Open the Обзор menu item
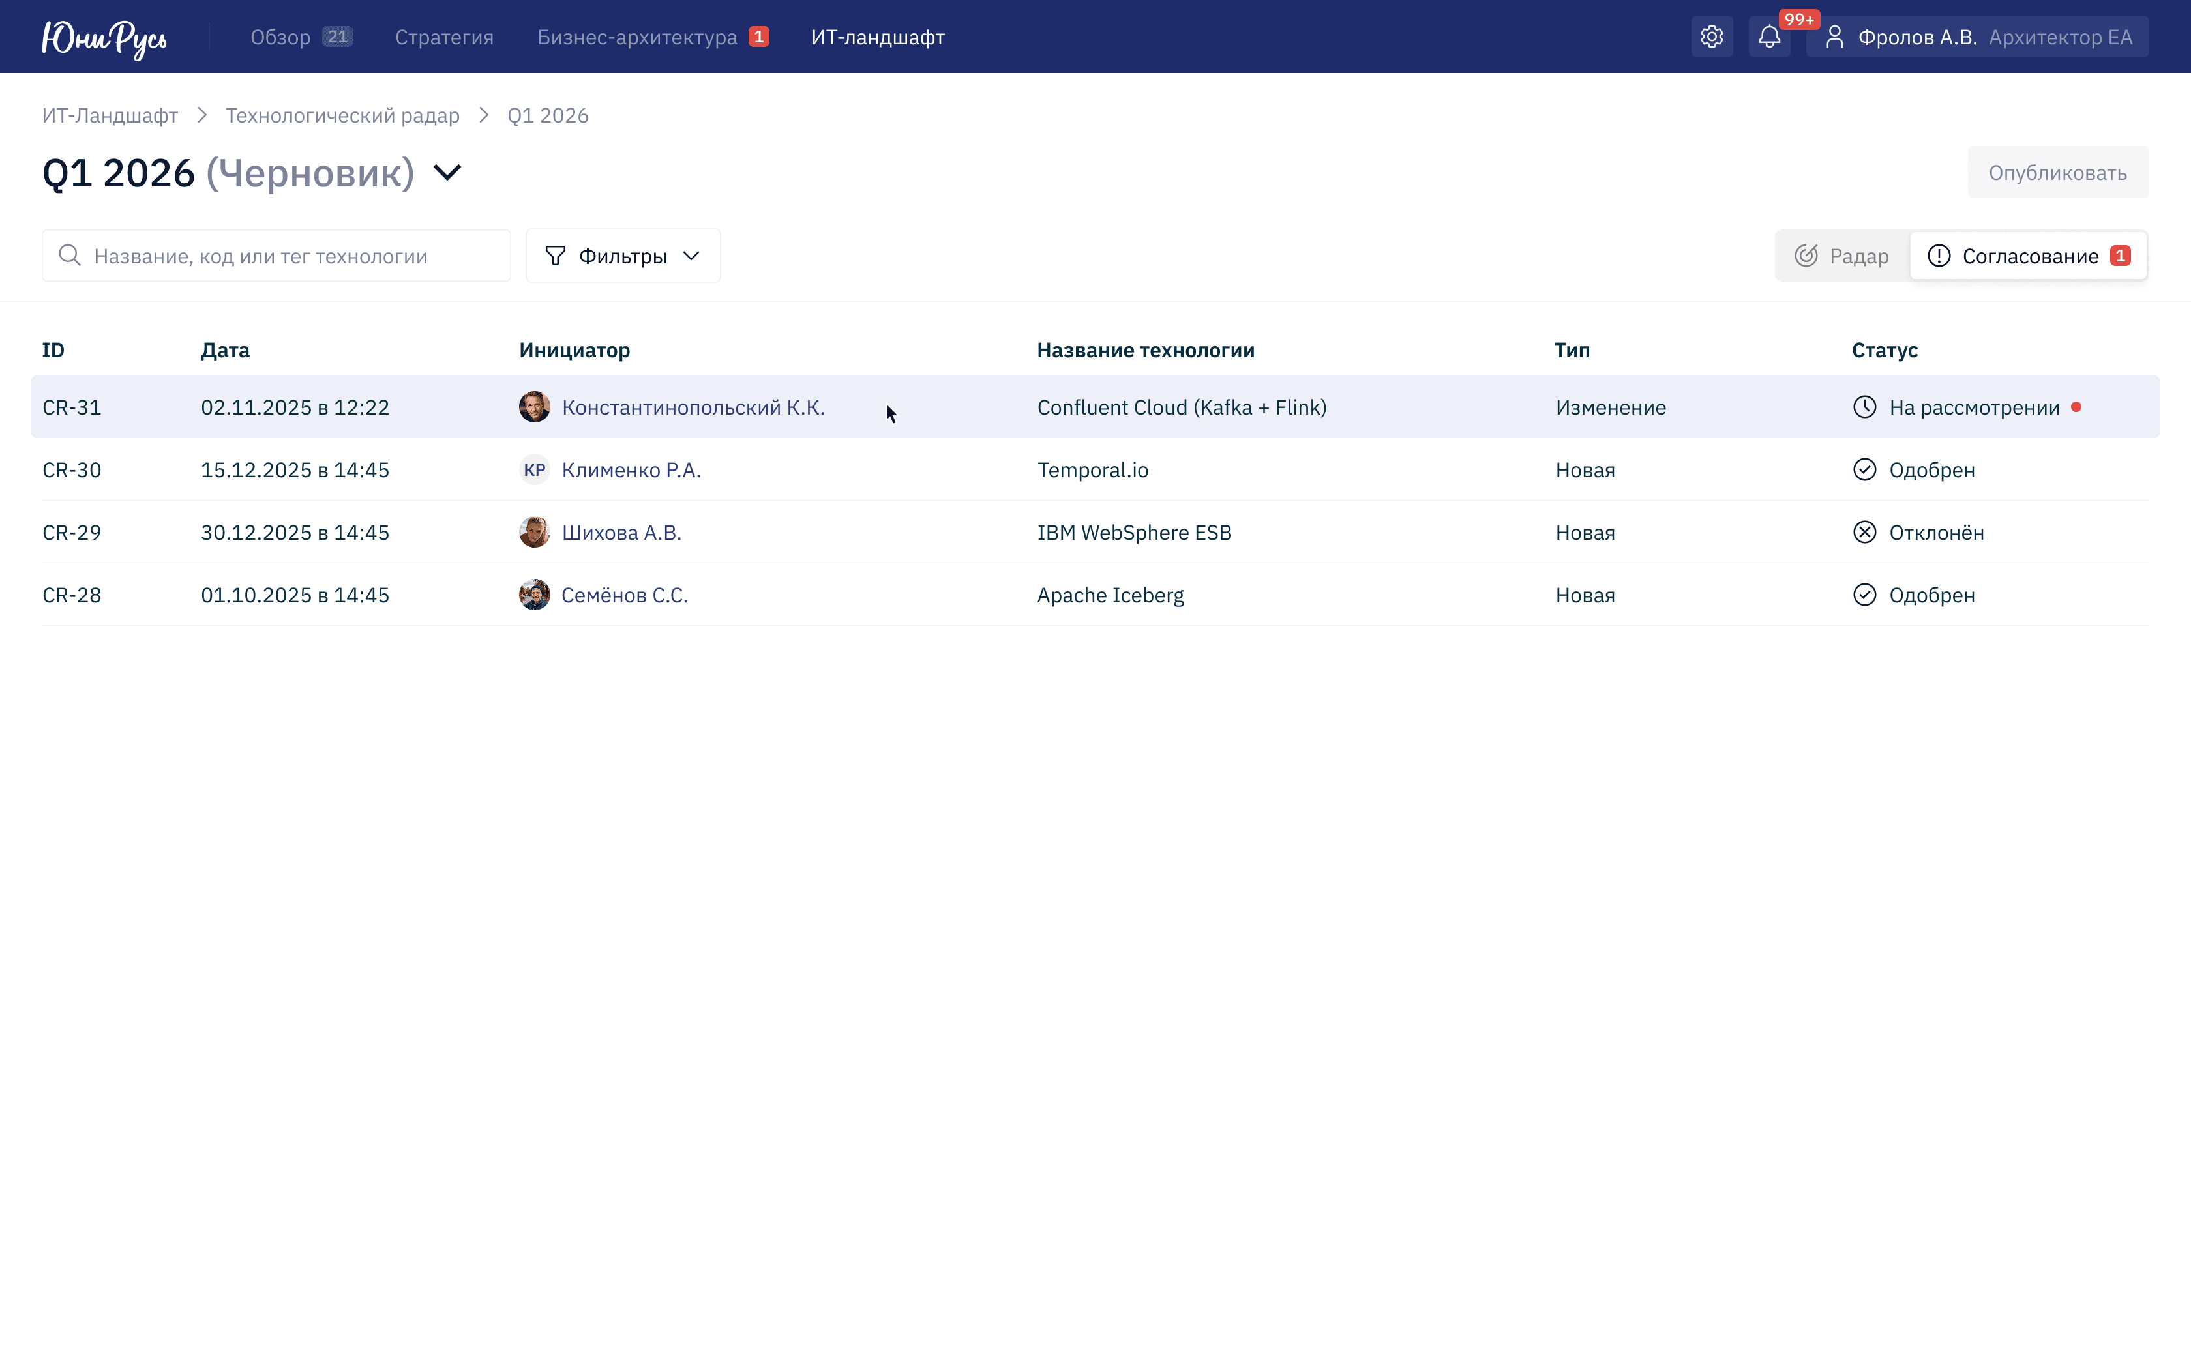This screenshot has width=2191, height=1369. [x=301, y=37]
